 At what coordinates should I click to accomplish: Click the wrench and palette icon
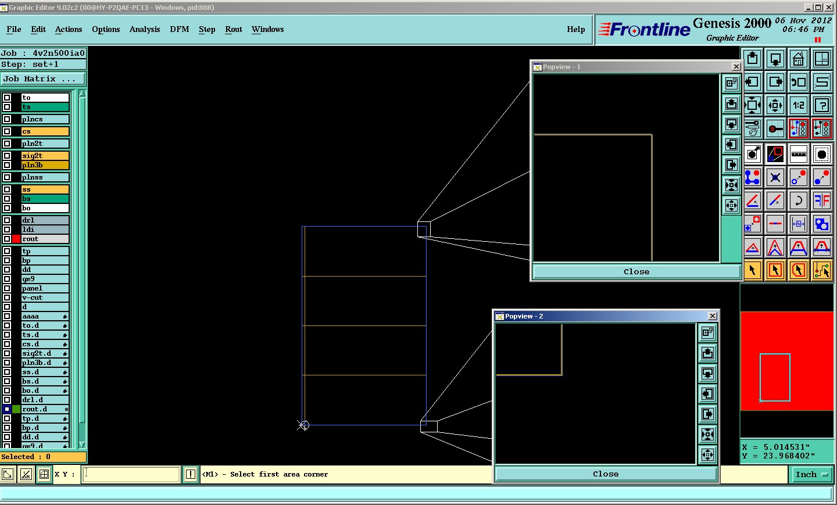(753, 128)
